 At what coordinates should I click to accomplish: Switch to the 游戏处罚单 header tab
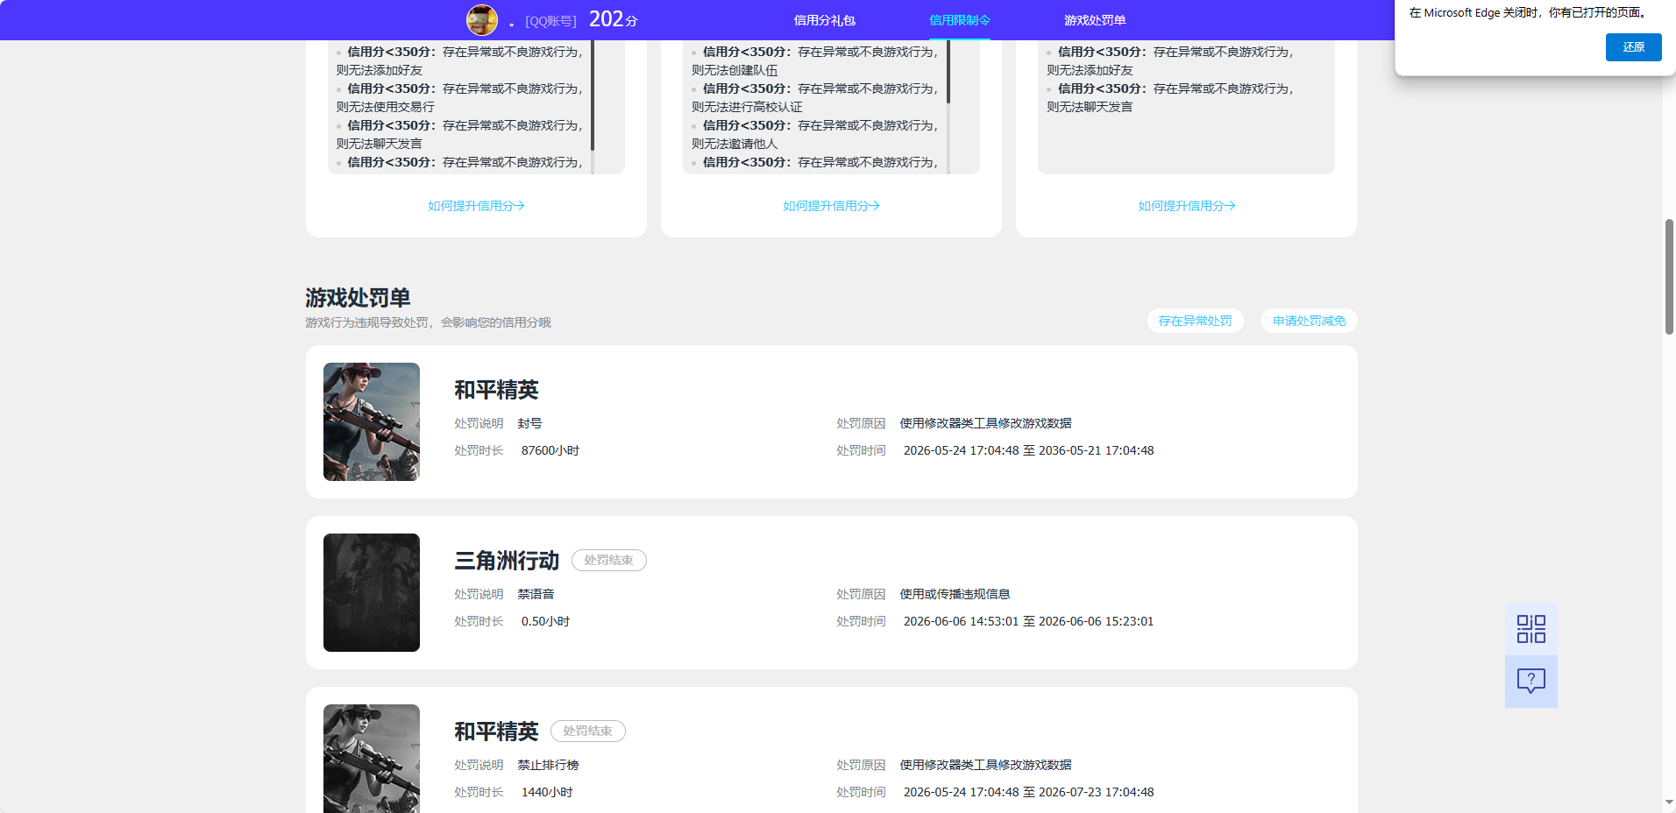[1095, 20]
